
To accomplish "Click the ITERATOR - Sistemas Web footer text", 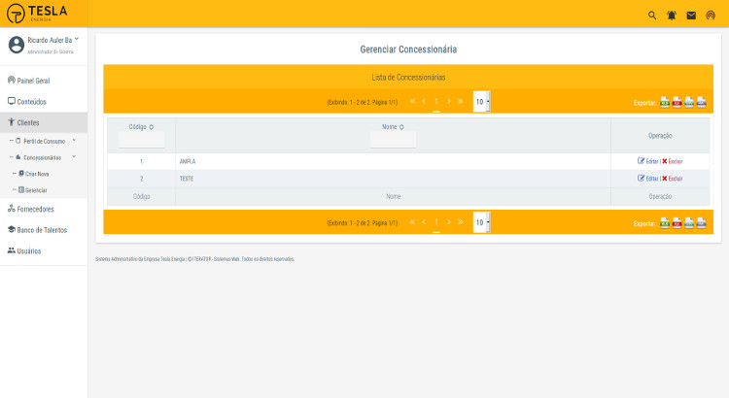I will click(216, 259).
